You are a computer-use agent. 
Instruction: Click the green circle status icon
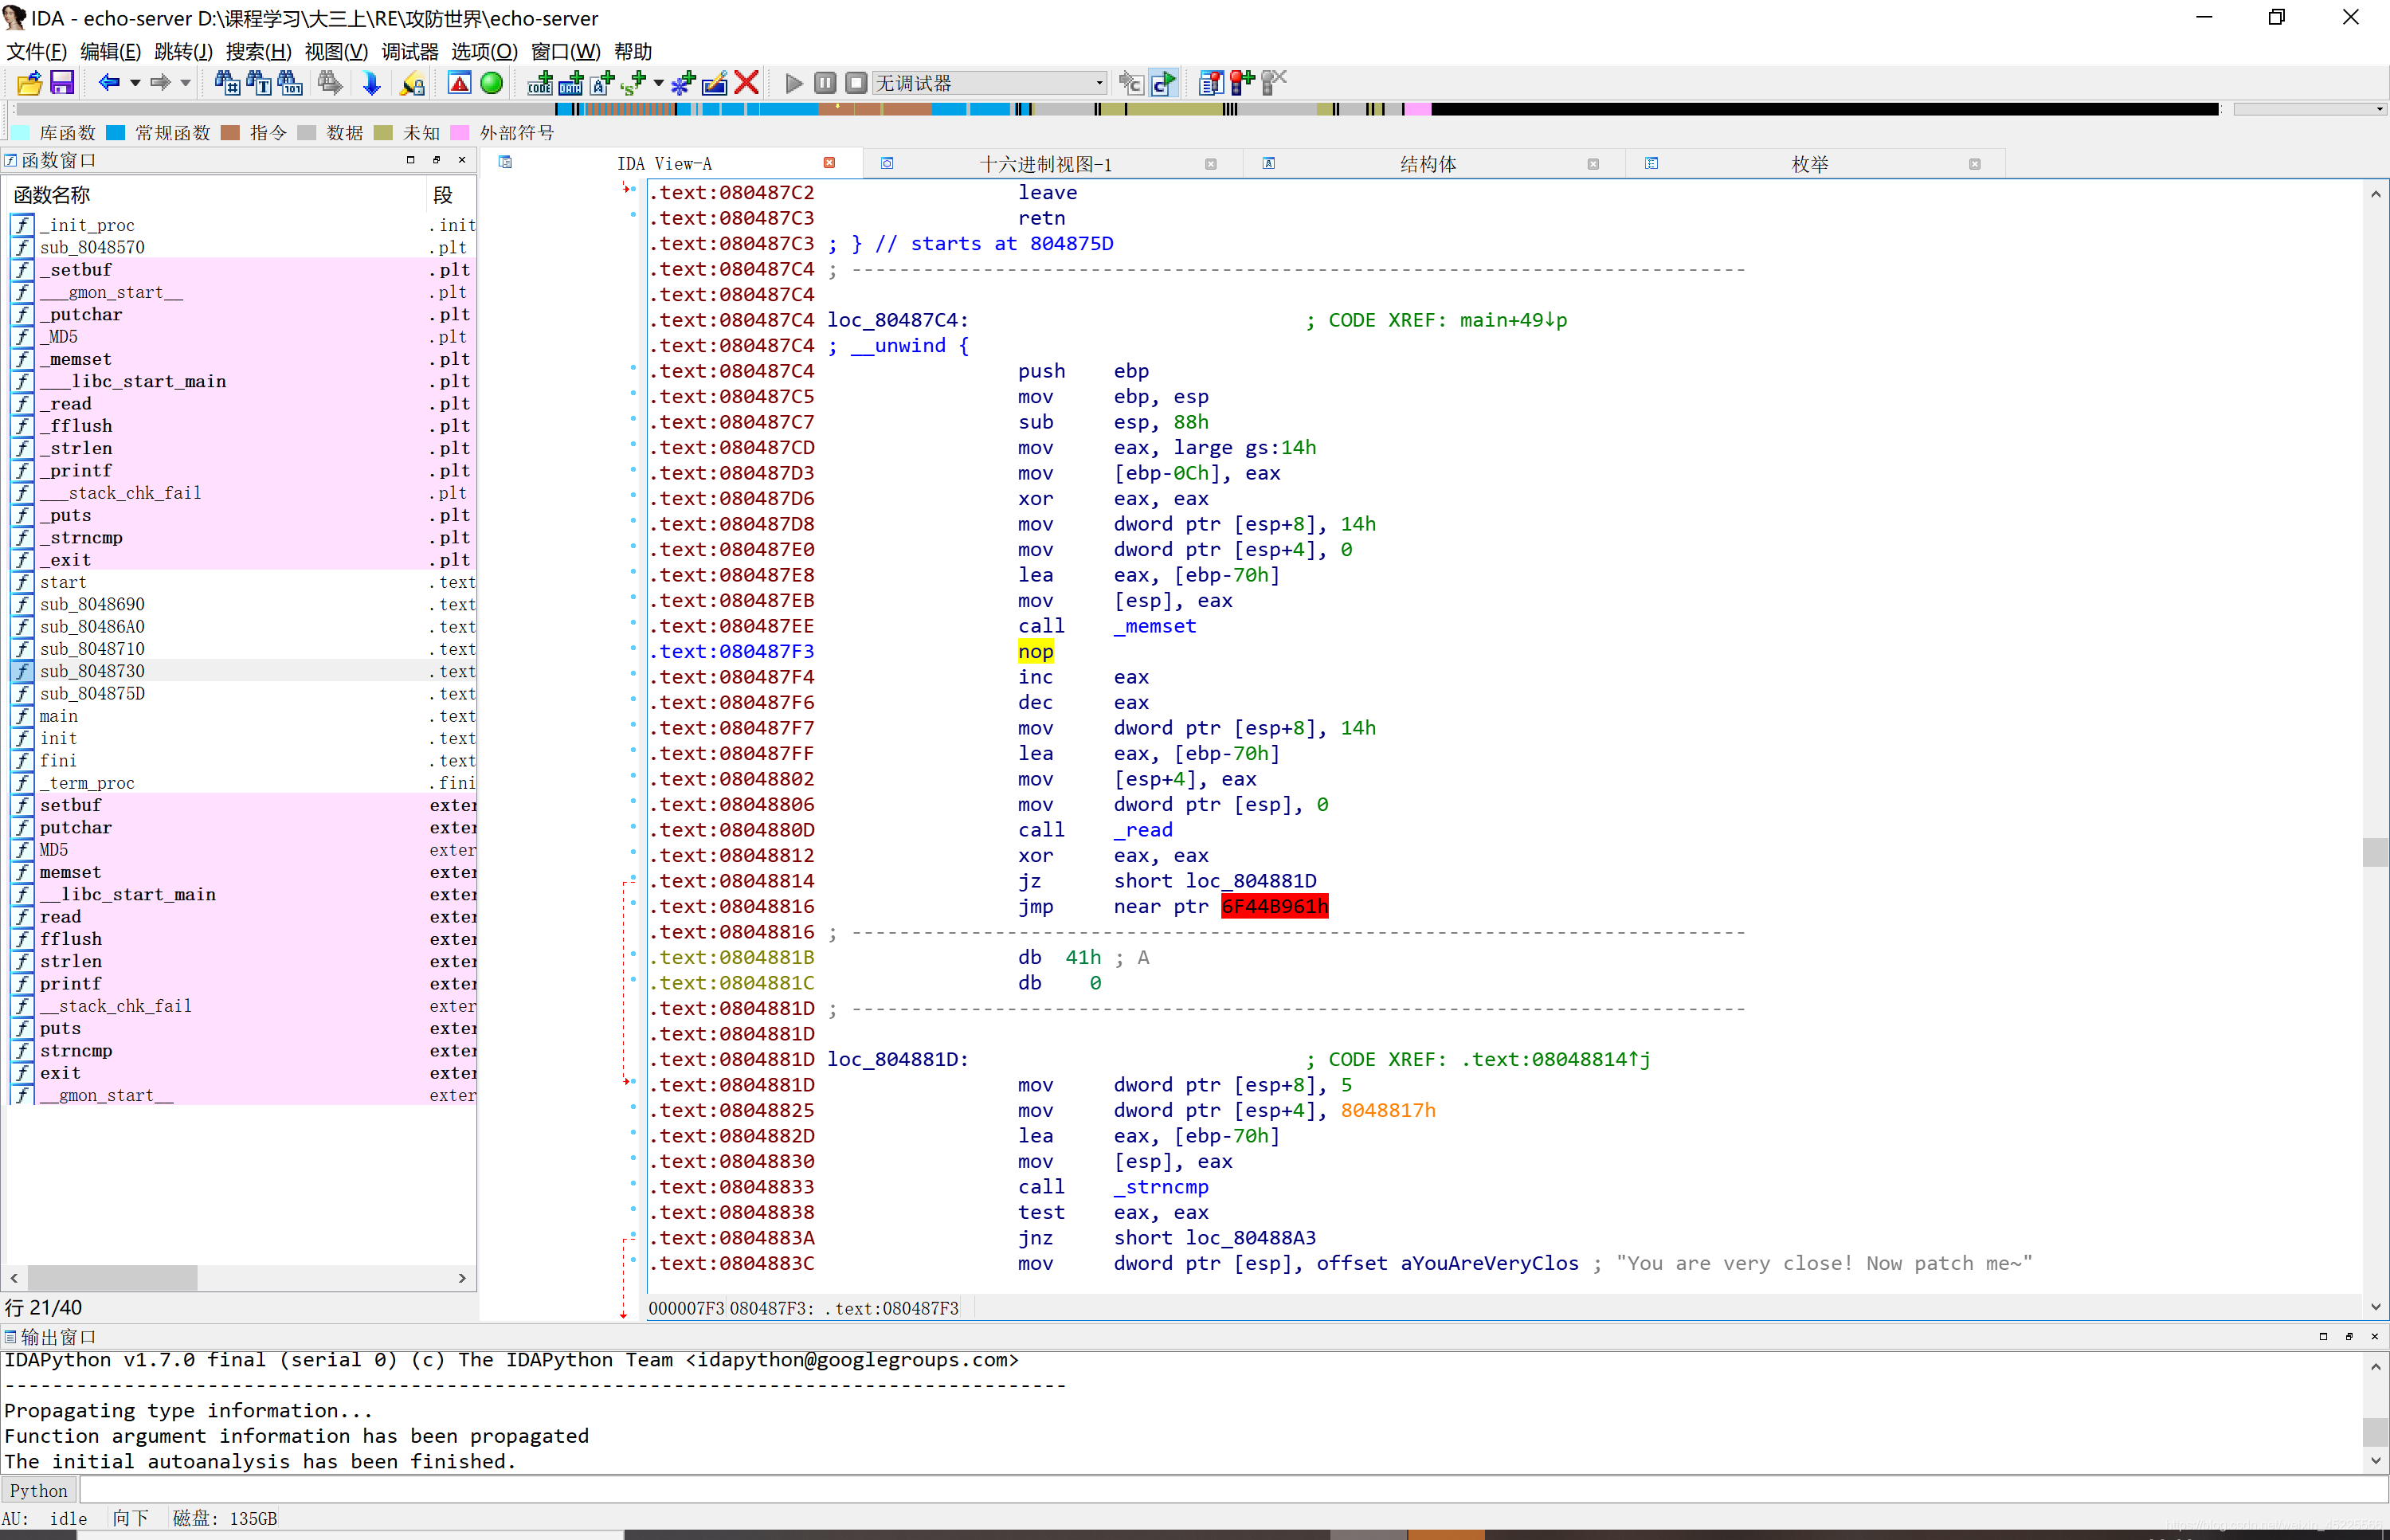coord(491,83)
